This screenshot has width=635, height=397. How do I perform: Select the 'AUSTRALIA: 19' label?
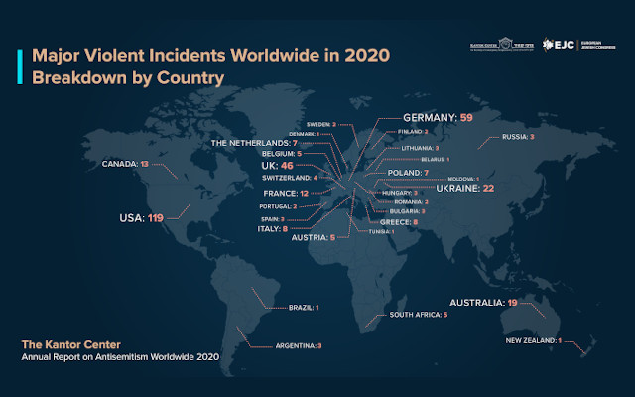coord(483,303)
